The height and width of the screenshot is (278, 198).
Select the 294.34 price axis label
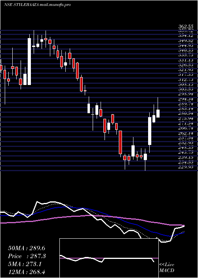coord(185,99)
